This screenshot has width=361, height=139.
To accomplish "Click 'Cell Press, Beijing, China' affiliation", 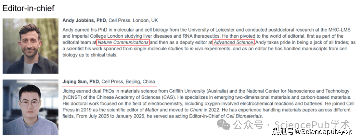I will (128, 81).
